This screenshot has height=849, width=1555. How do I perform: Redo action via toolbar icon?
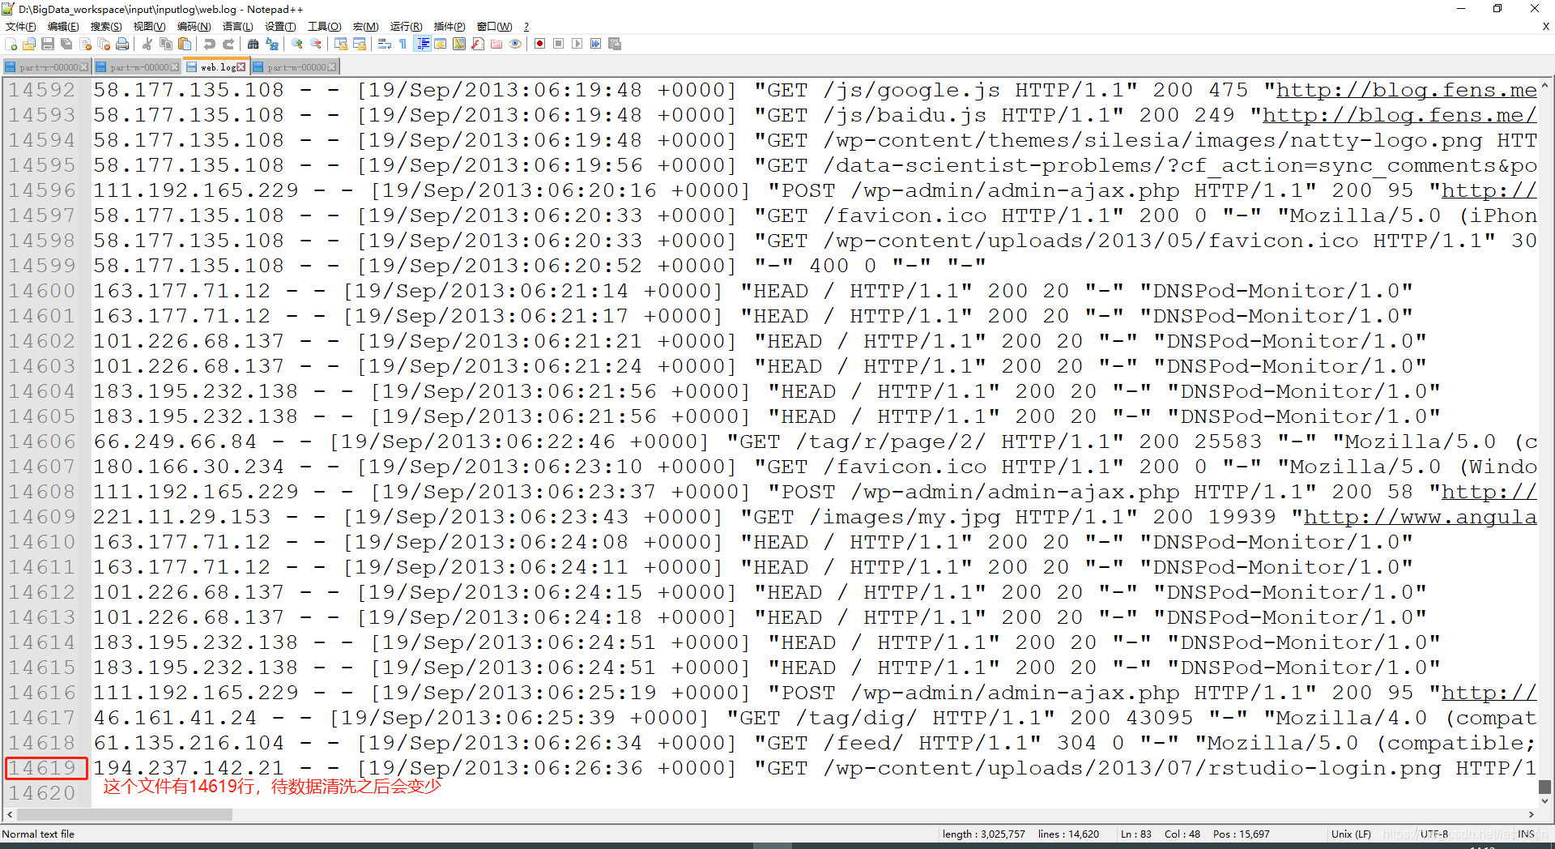228,44
